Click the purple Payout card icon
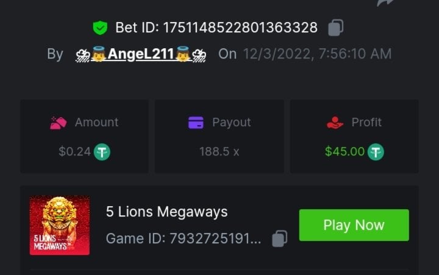The width and height of the screenshot is (439, 275). [196, 123]
